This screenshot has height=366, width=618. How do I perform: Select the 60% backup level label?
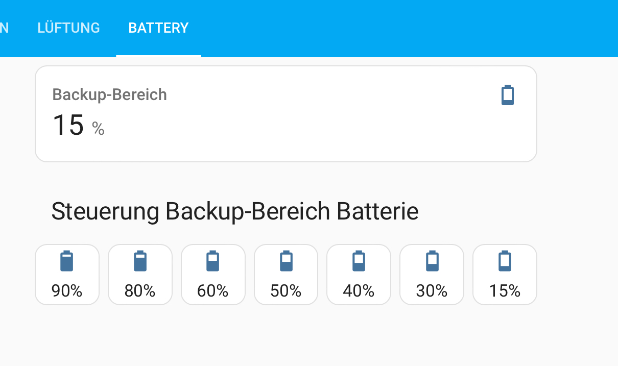tap(213, 291)
